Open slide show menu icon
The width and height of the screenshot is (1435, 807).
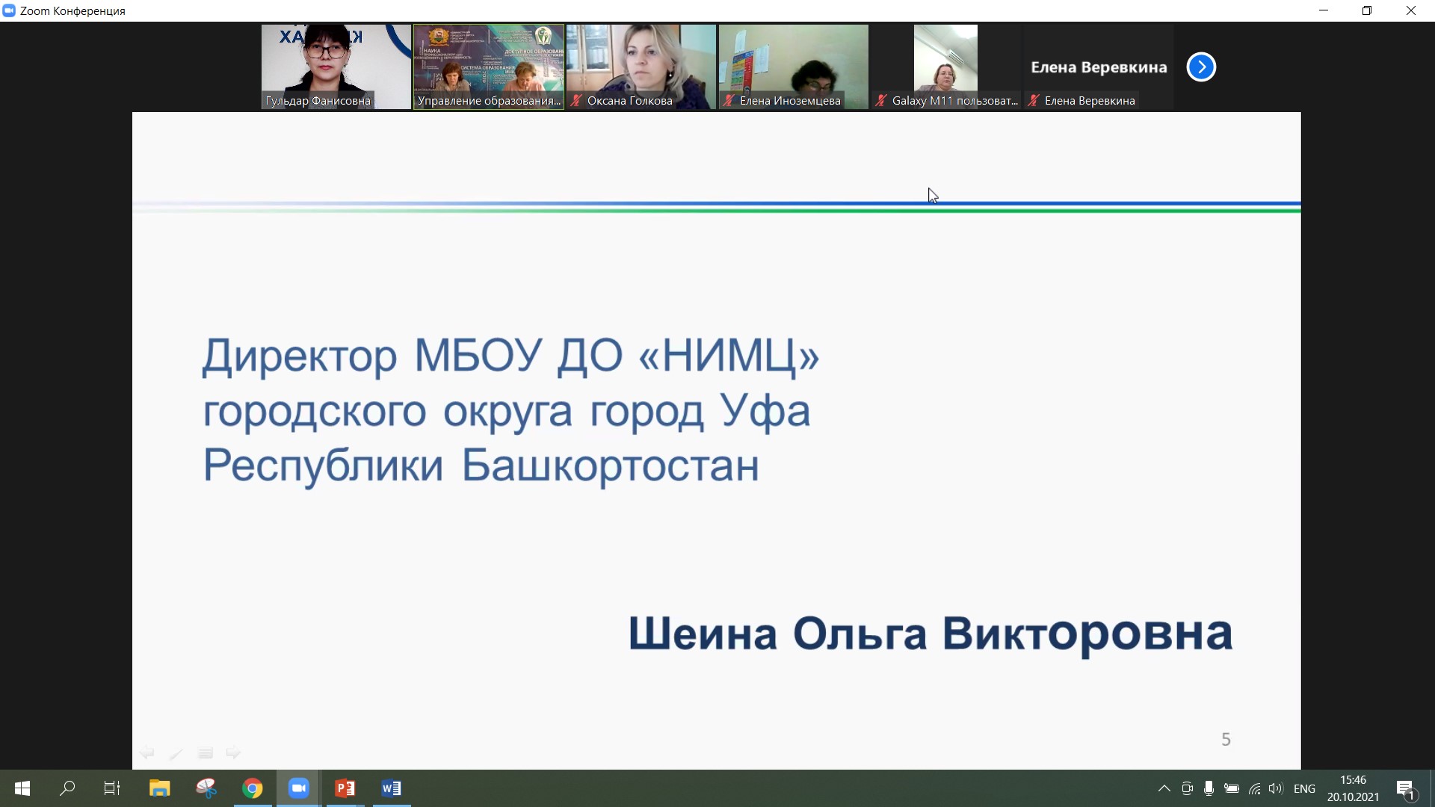(x=206, y=753)
